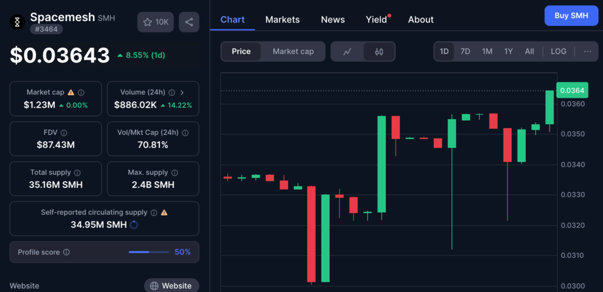
Task: Click the FDV info icon
Action: 64,133
